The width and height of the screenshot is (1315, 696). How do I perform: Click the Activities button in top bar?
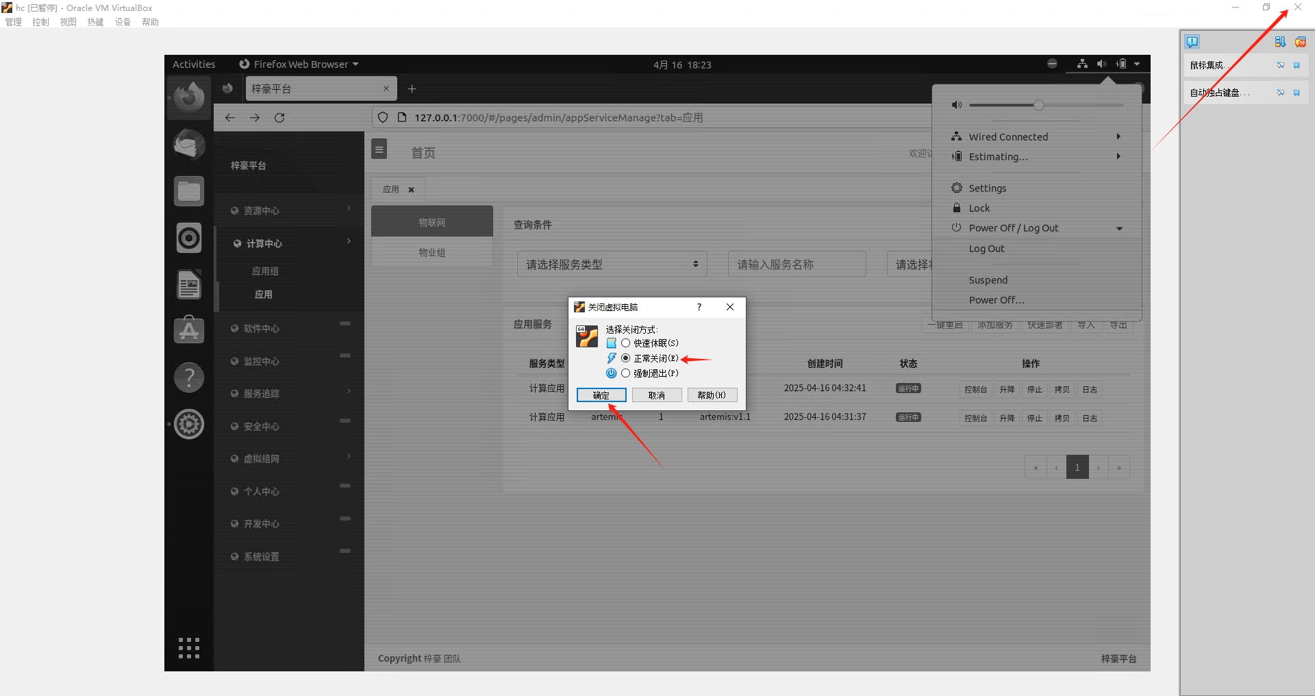tap(194, 64)
